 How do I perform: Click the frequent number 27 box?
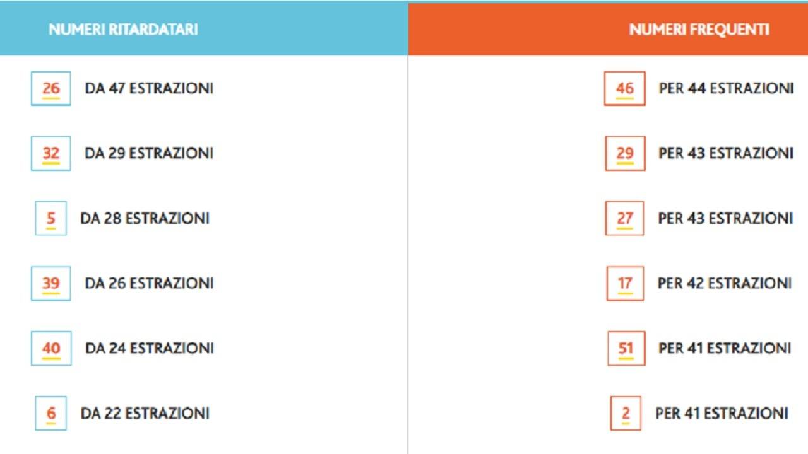click(624, 218)
